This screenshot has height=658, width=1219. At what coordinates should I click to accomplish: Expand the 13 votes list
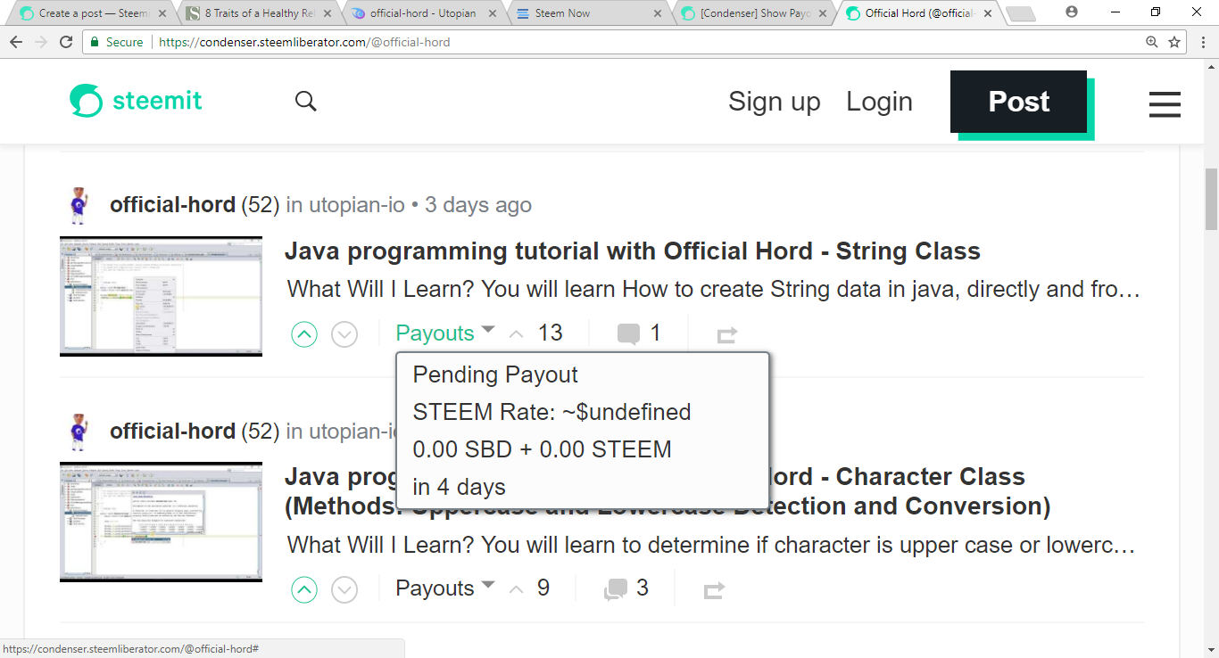535,333
